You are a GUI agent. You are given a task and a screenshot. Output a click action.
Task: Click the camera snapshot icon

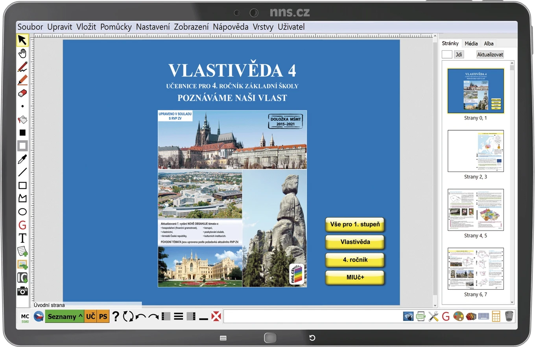point(22,291)
